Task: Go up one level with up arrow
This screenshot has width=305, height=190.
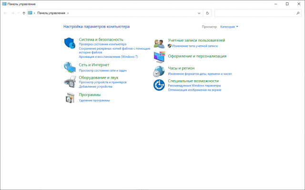Action: tap(24, 13)
